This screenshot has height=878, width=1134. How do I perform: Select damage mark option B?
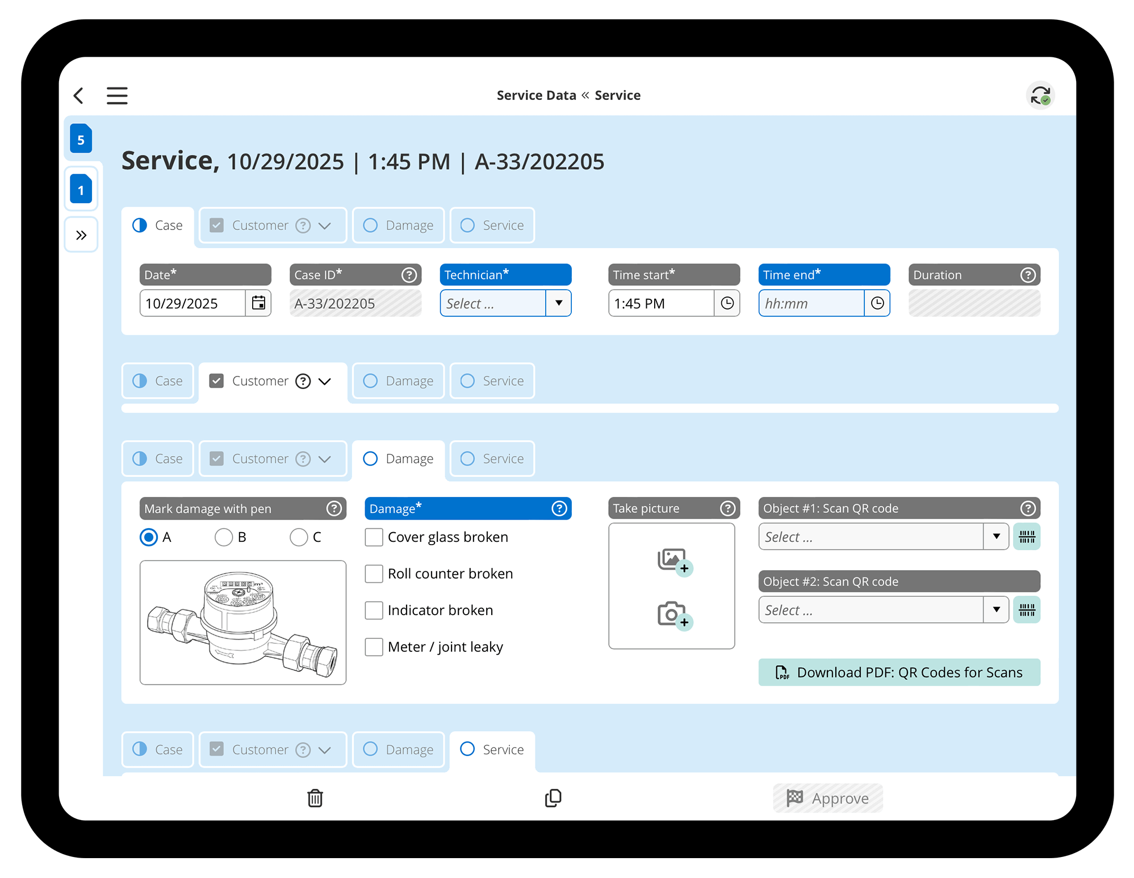[224, 537]
